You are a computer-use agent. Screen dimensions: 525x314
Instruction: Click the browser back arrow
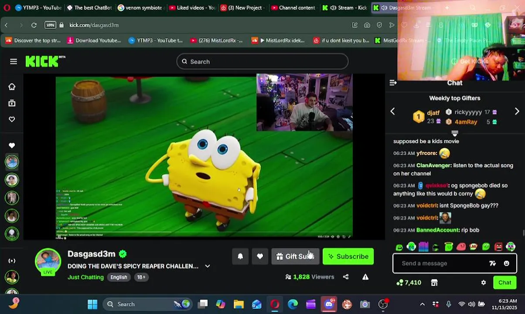click(7, 25)
